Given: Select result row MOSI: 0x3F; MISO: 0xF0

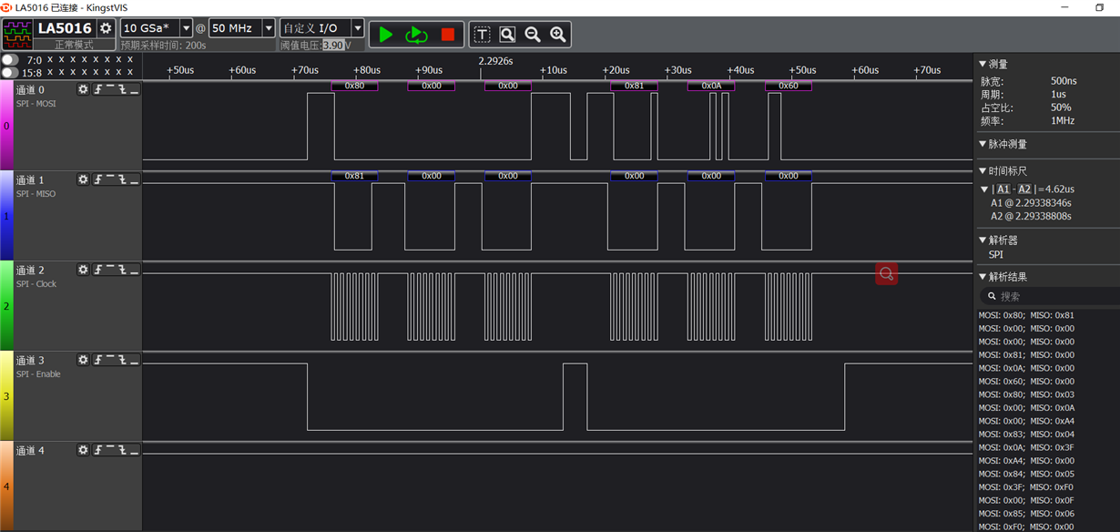Looking at the screenshot, I should (x=1026, y=487).
